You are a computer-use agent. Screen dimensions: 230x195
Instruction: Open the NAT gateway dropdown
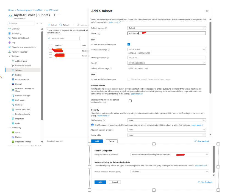tap(167, 120)
